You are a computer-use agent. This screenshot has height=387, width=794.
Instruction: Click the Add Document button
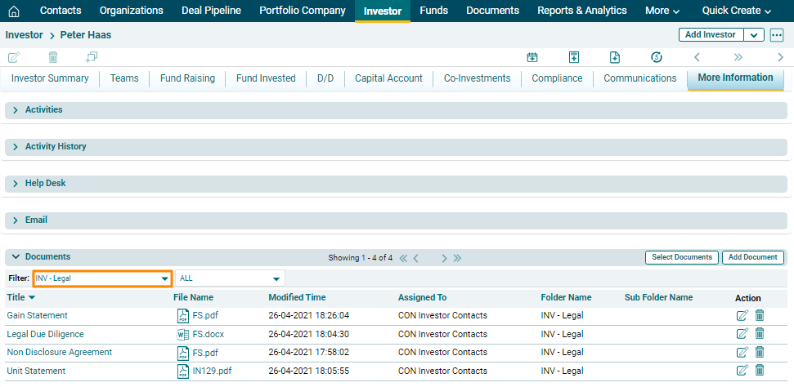click(752, 257)
